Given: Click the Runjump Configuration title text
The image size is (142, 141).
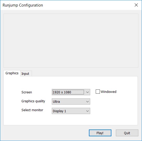Looking at the screenshot, I should click(23, 5).
